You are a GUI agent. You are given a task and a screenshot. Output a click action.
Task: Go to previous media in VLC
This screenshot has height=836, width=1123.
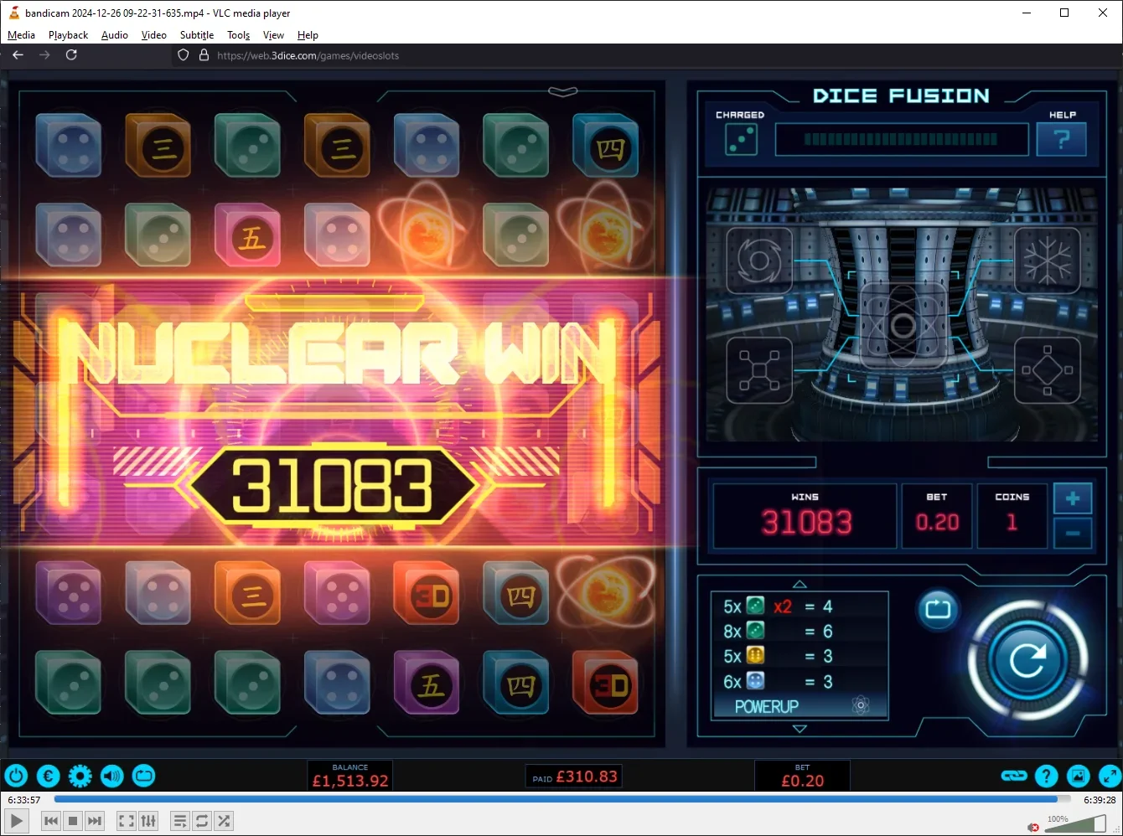point(51,821)
